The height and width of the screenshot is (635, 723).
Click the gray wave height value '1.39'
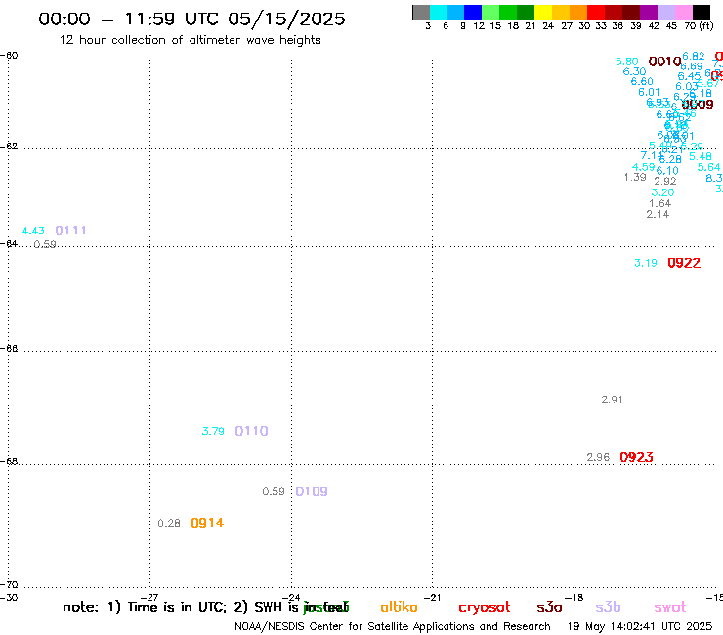(635, 177)
